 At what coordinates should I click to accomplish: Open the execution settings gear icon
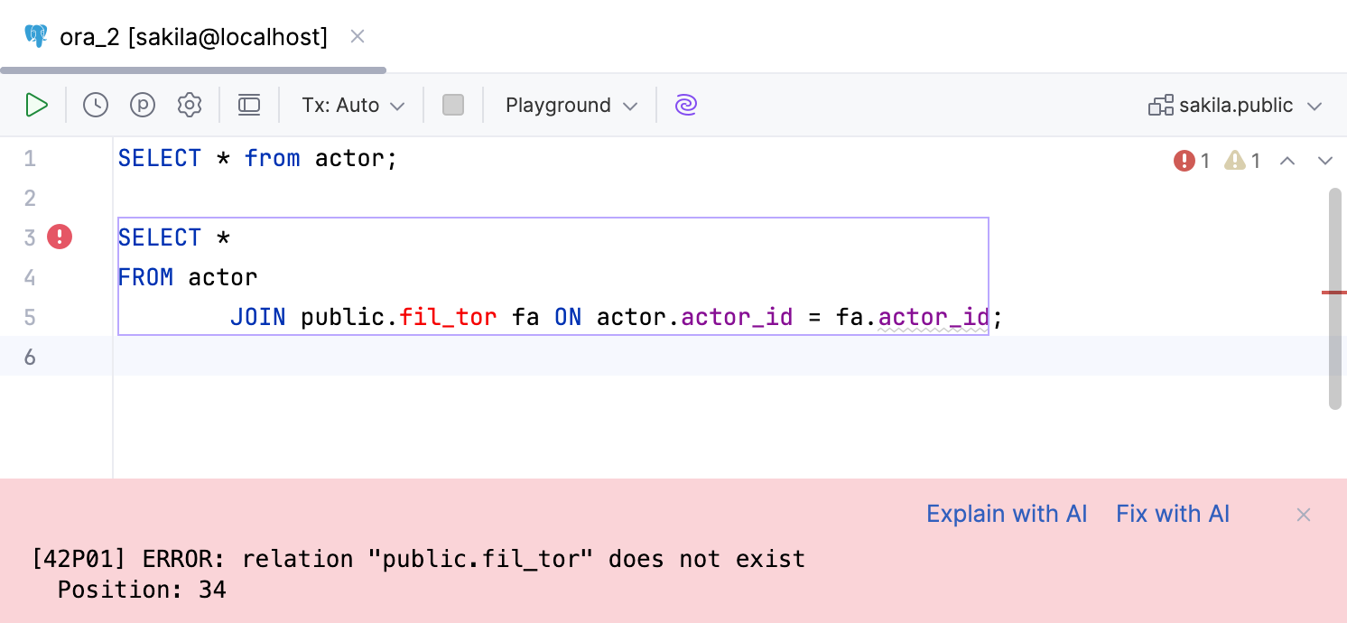pos(190,105)
